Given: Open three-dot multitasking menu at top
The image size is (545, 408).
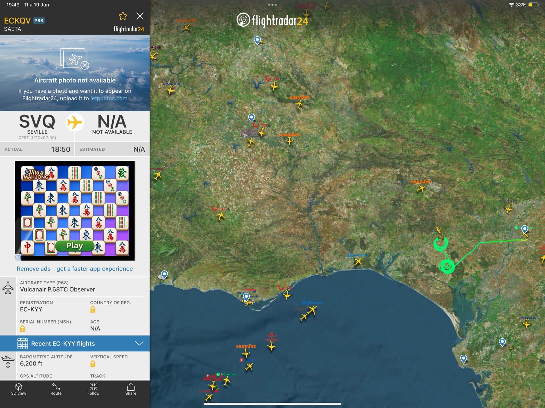Looking at the screenshot, I should (x=272, y=5).
